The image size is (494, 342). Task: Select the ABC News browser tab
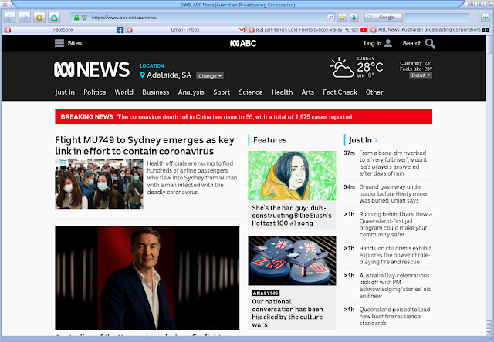click(x=429, y=30)
